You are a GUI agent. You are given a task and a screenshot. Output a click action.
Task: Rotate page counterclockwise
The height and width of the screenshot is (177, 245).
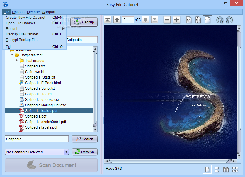click(229, 20)
